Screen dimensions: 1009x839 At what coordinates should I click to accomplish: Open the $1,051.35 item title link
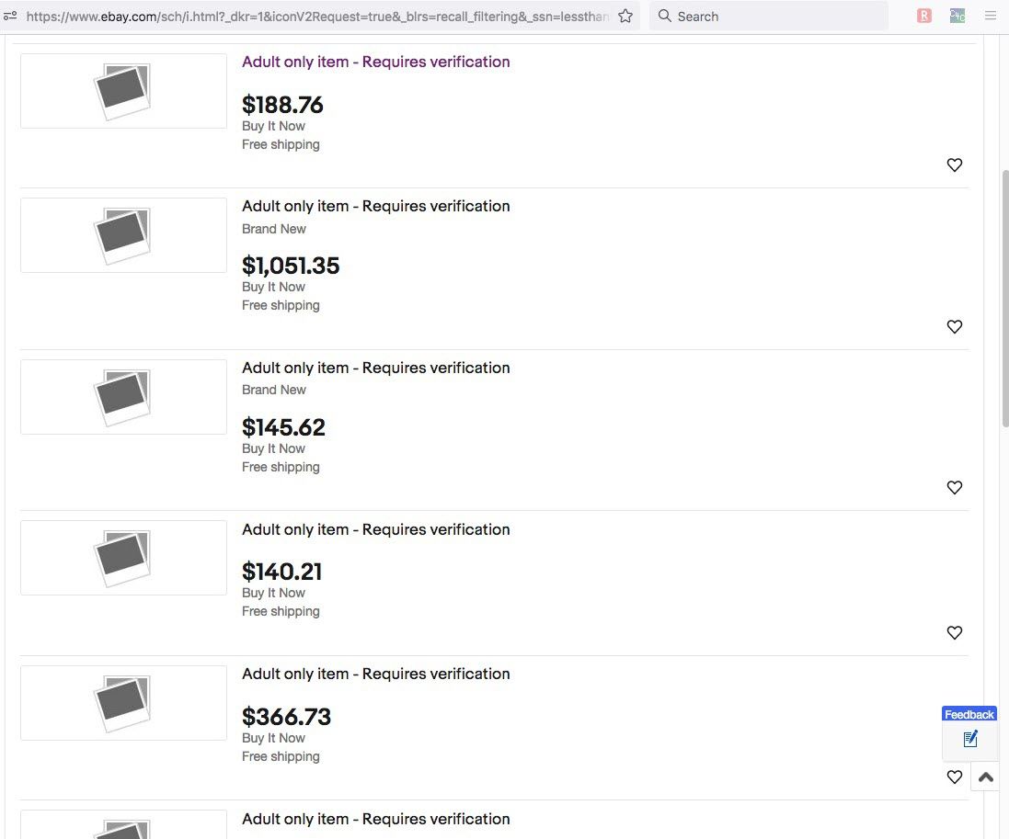click(376, 206)
